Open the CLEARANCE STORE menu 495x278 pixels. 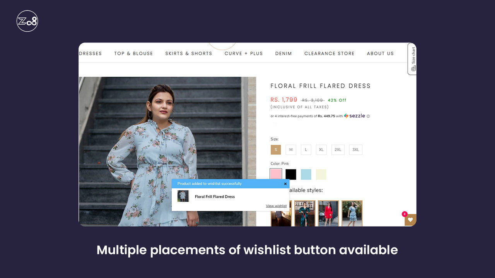tap(329, 53)
